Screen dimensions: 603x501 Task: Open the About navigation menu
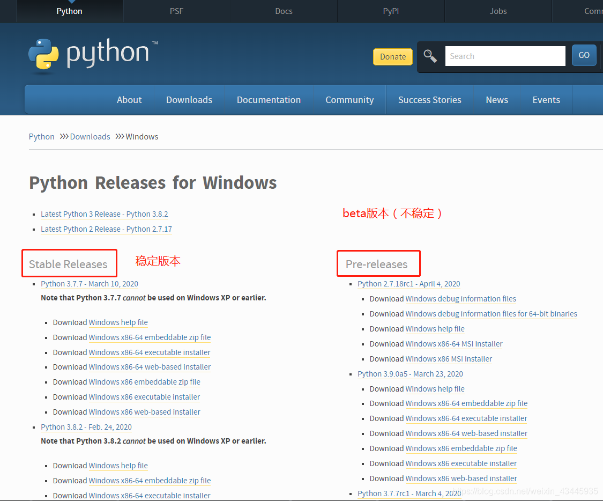(x=129, y=100)
